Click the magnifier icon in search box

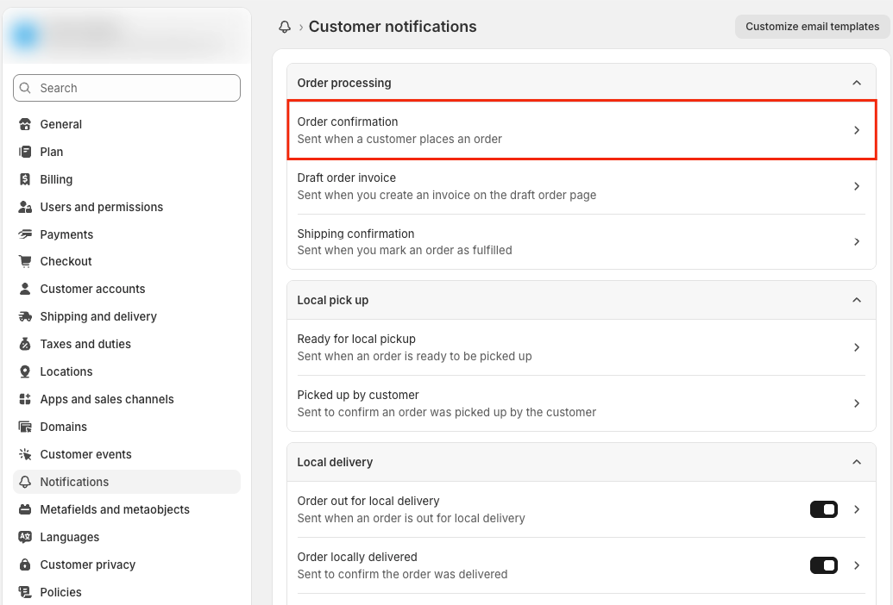25,88
